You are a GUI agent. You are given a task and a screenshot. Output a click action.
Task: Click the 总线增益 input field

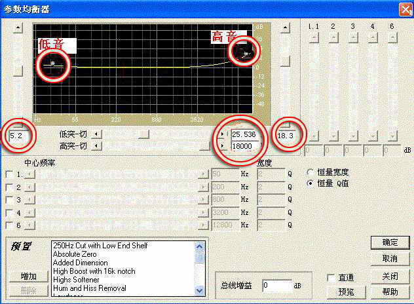pyautogui.click(x=276, y=286)
